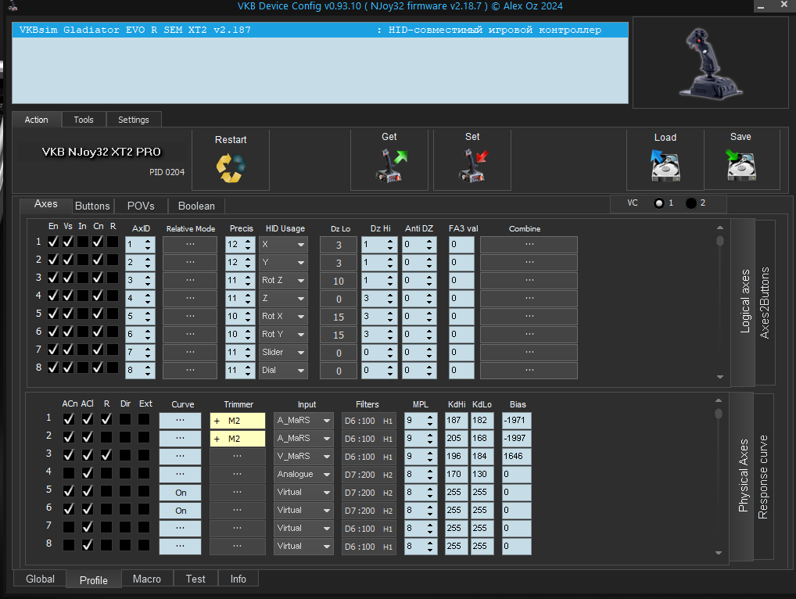Click the On curve button of axis 5
The width and height of the screenshot is (796, 599).
pos(180,493)
